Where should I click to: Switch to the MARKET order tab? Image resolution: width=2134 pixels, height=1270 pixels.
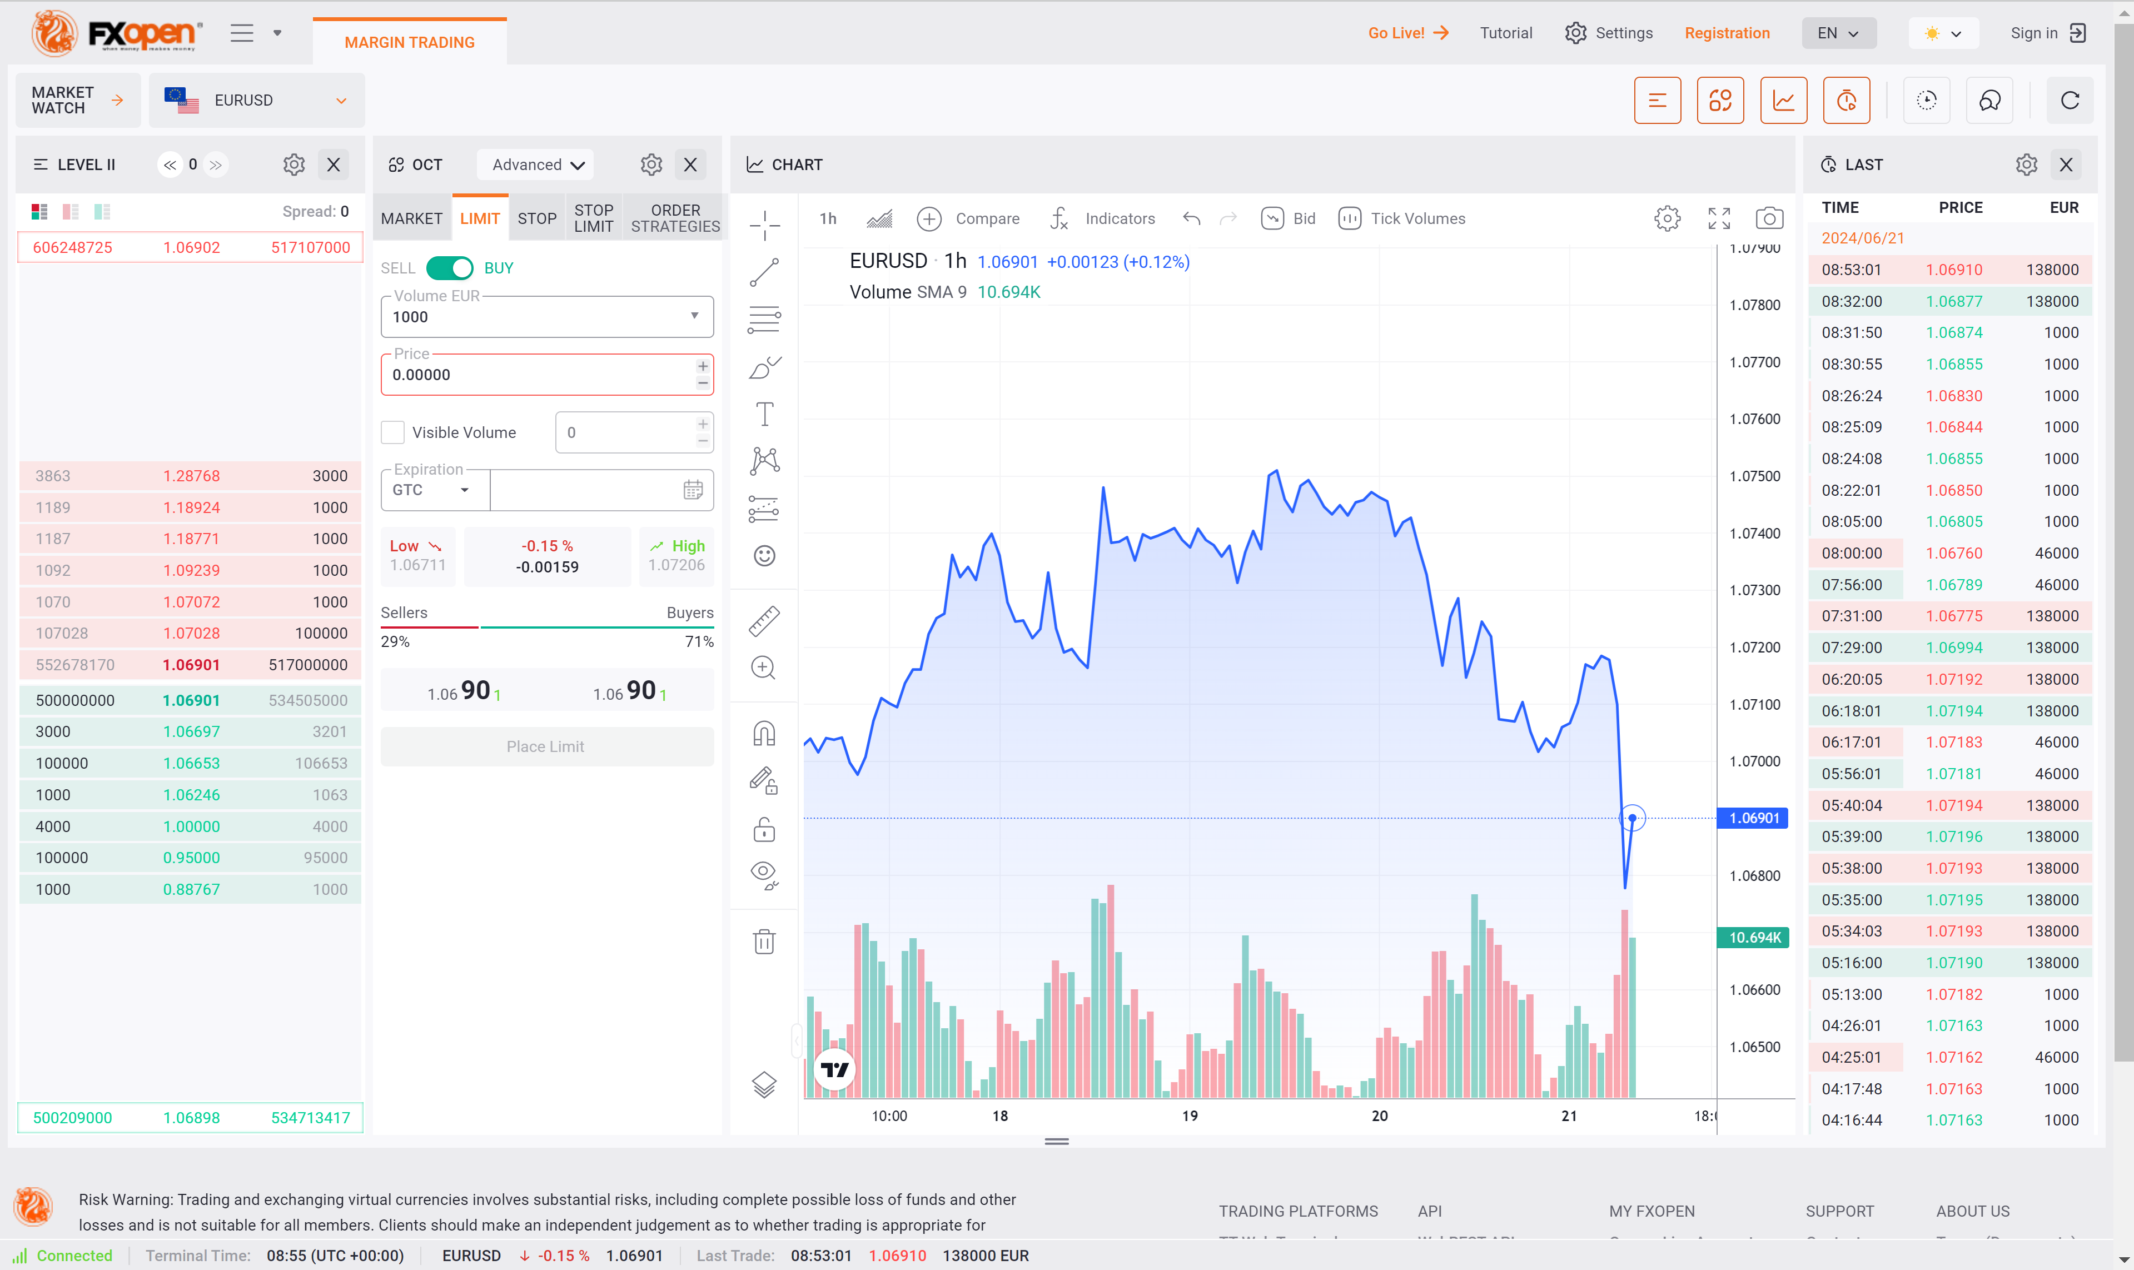click(411, 218)
